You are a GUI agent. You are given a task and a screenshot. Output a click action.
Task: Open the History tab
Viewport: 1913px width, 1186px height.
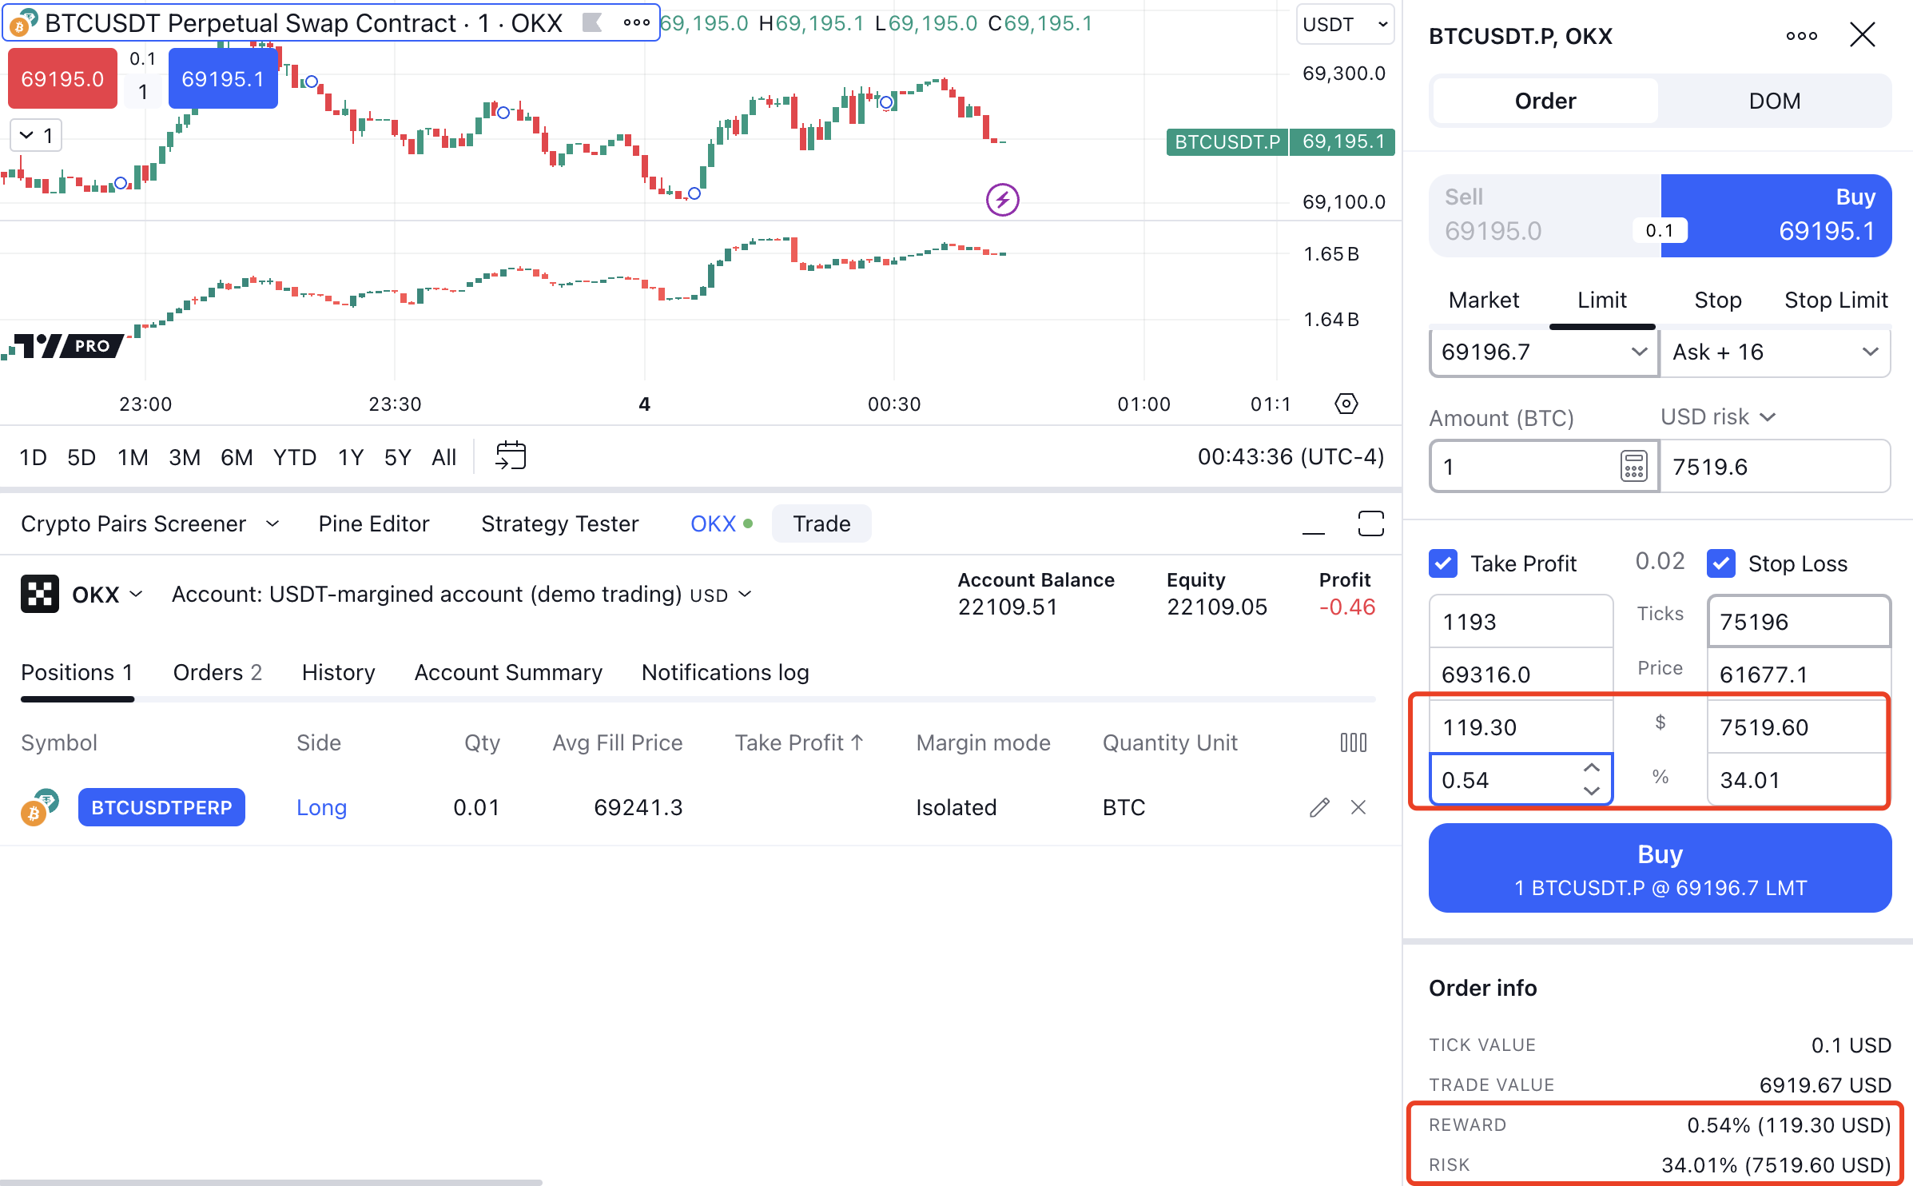click(338, 673)
